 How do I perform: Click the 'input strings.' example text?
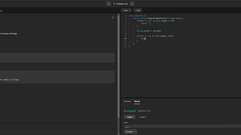click(x=11, y=79)
